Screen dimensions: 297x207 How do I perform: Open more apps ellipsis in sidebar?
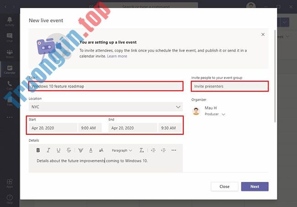tap(10, 117)
